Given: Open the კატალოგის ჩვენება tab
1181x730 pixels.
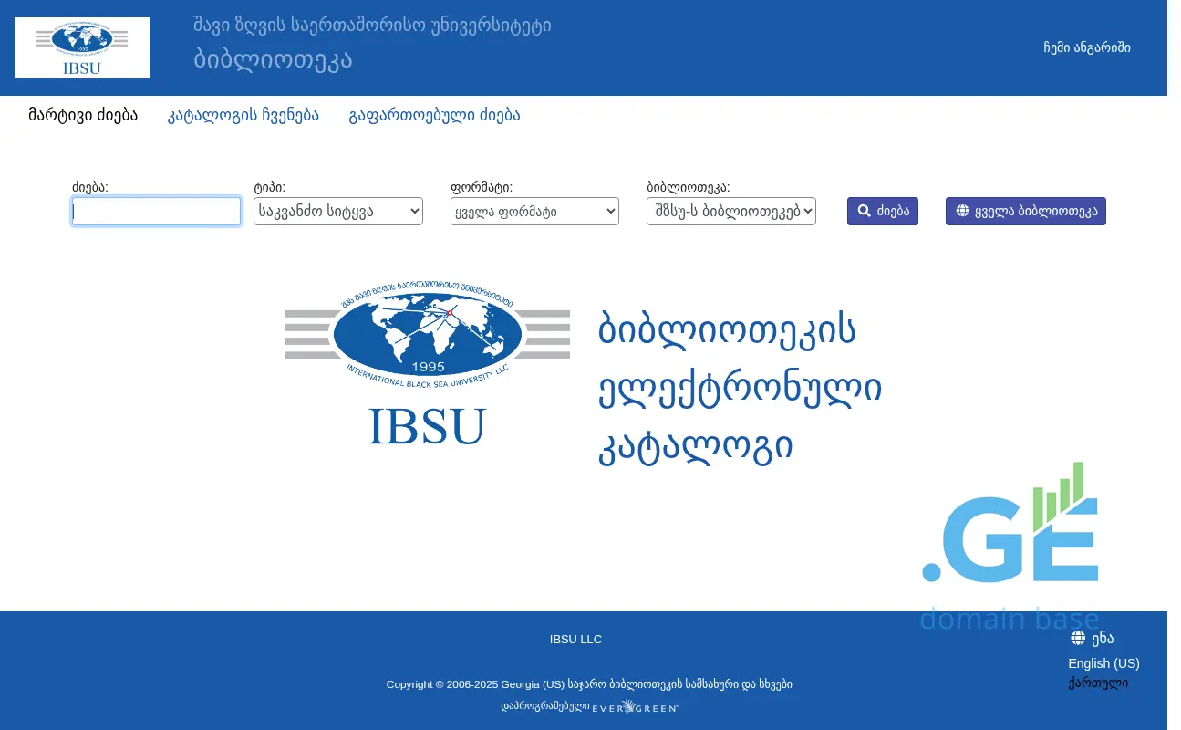Looking at the screenshot, I should click(243, 115).
